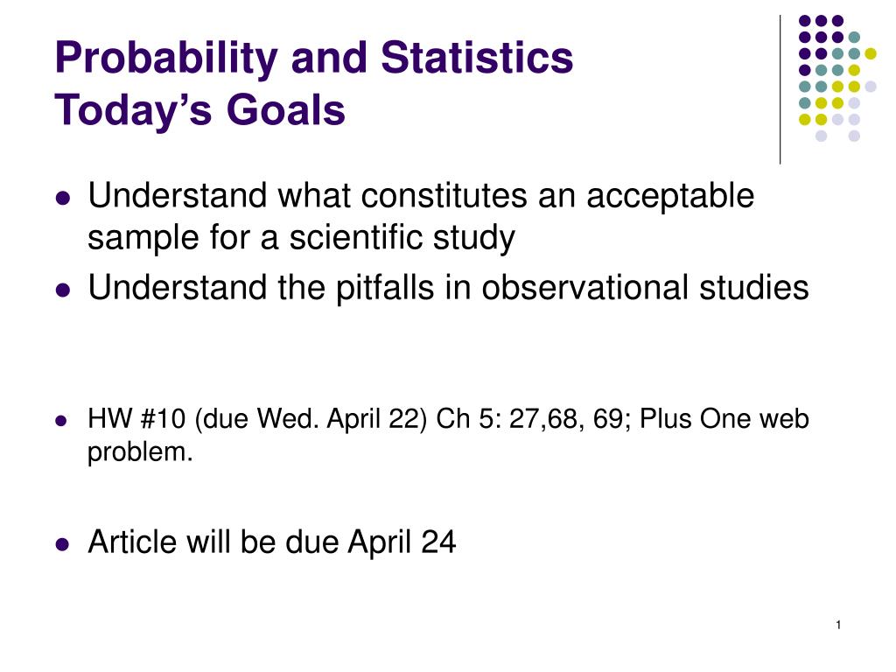The height and width of the screenshot is (672, 896).
Task: Click 'Ch 5: 27,68, 69' homework problems text
Action: [533, 419]
